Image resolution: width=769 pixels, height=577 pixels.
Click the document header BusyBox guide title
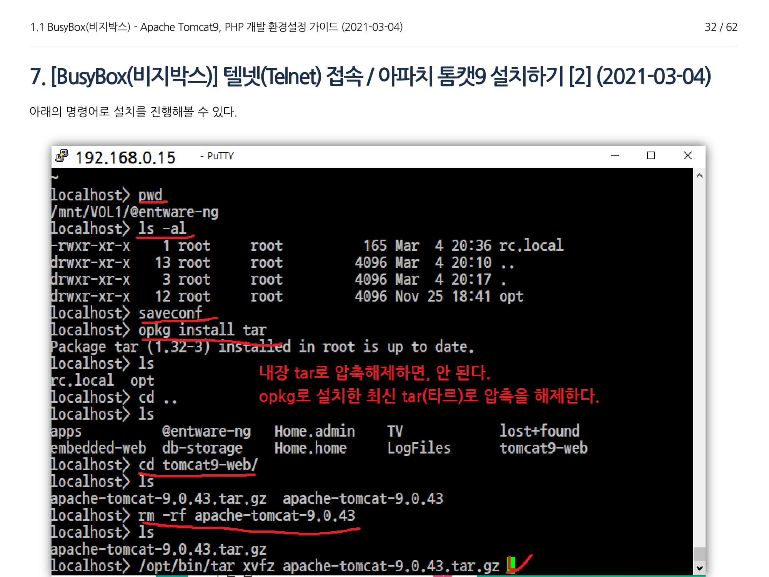click(x=216, y=27)
